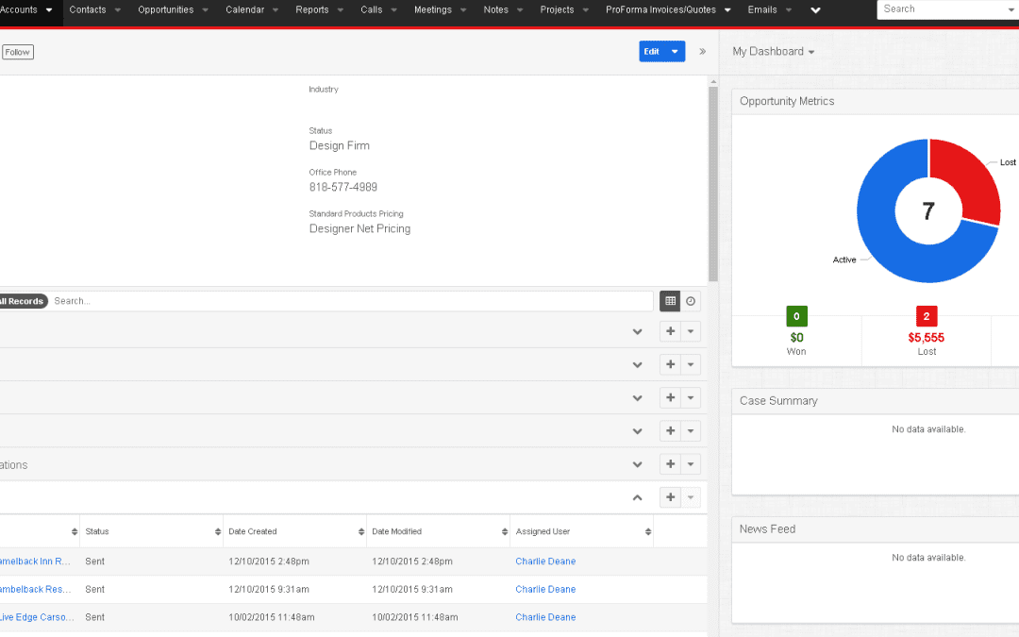Open the Edit button dropdown caret
This screenshot has height=637, width=1019.
[676, 51]
